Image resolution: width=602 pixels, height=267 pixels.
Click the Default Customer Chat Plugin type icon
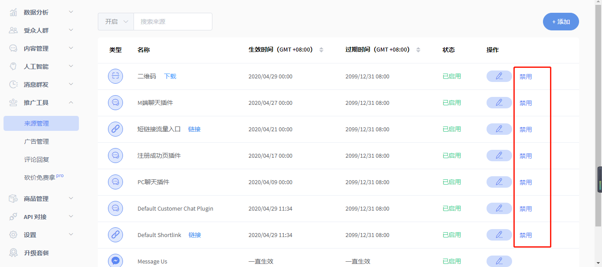[115, 208]
